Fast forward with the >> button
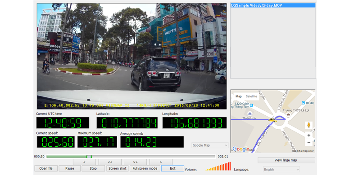The height and width of the screenshot is (175, 354). [x=135, y=162]
